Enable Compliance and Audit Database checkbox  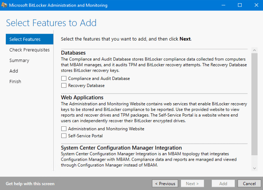click(64, 79)
